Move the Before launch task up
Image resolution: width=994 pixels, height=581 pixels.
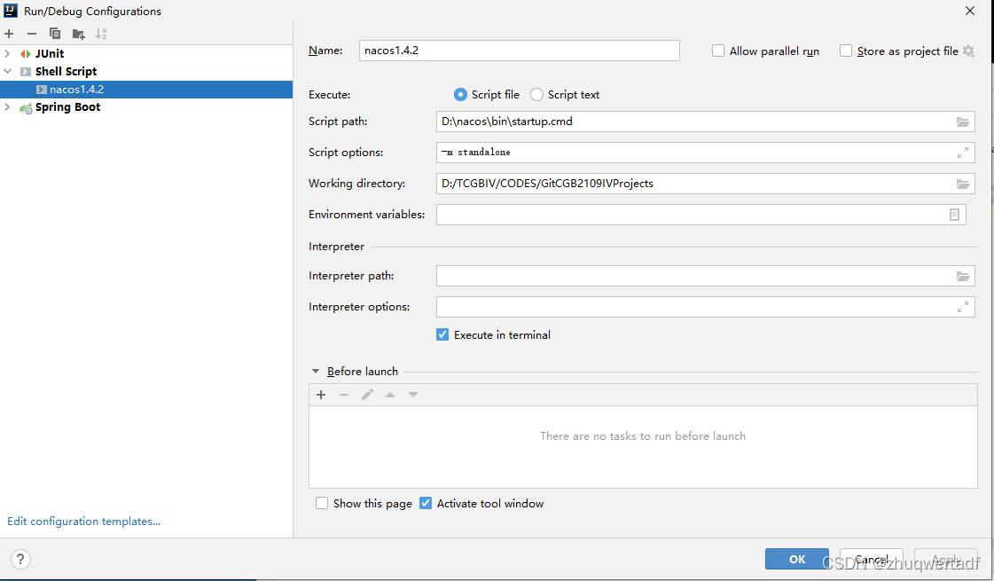click(x=390, y=395)
